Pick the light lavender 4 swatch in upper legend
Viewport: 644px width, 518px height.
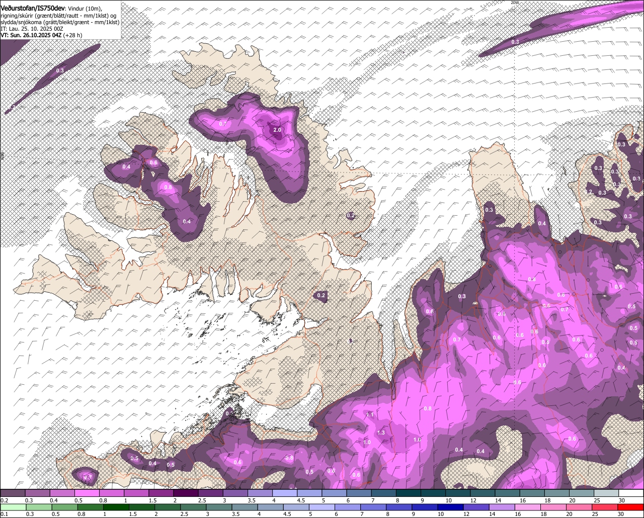pos(285,493)
